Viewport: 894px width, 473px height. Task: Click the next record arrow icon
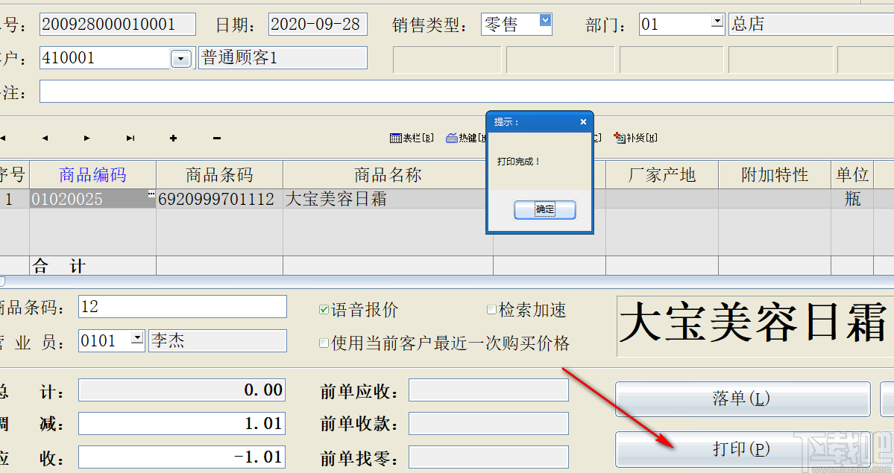(x=86, y=138)
